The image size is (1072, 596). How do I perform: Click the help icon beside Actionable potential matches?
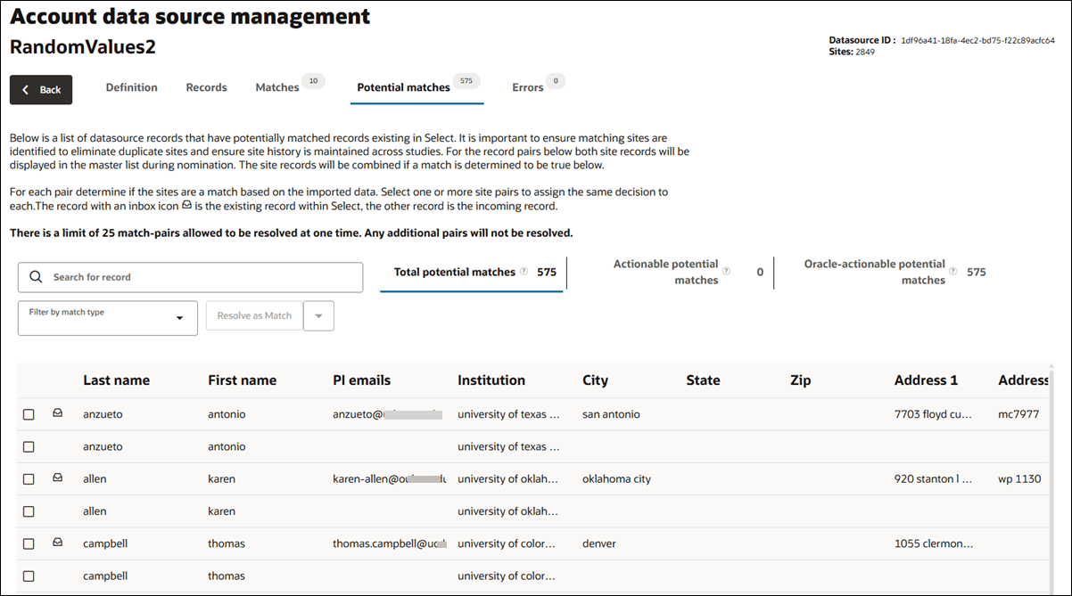(727, 272)
